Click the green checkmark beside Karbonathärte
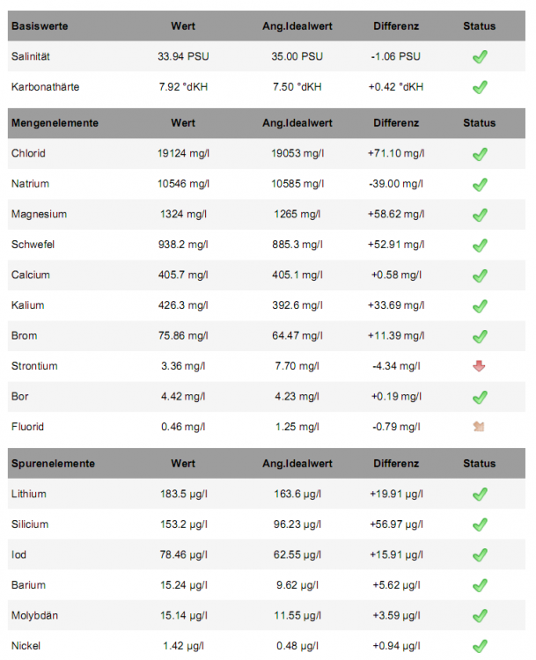This screenshot has height=660, width=536. pyautogui.click(x=480, y=87)
